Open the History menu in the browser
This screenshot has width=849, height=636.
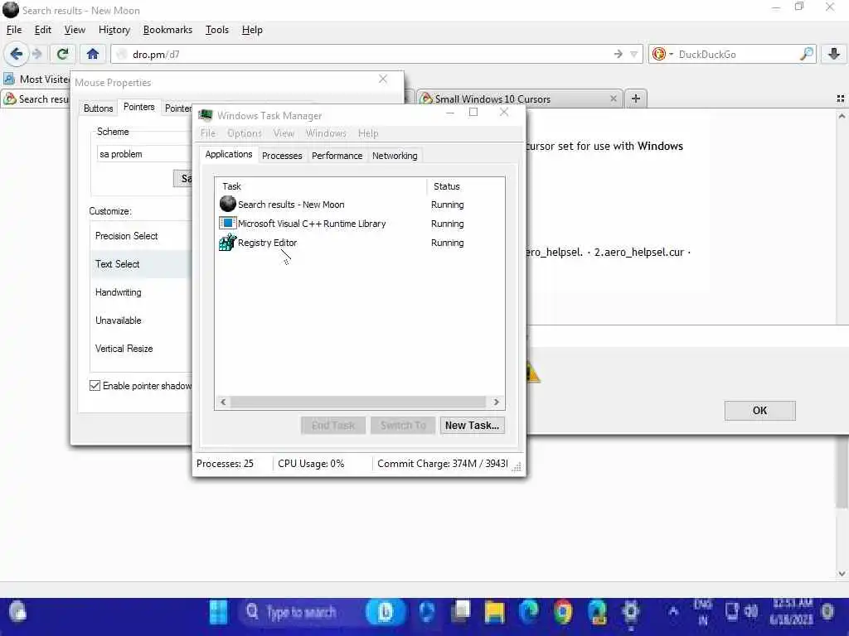(x=114, y=30)
